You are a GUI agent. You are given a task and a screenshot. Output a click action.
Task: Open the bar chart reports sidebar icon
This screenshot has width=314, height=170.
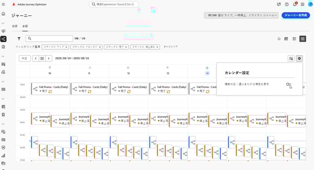[3, 155]
